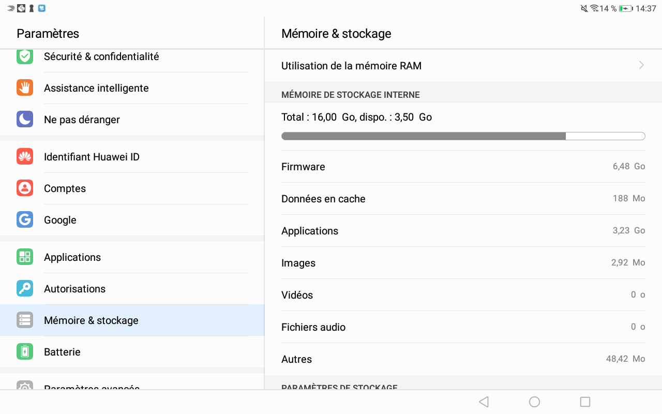Tap the Sécurité & confidentialité shield icon
The height and width of the screenshot is (414, 662).
(x=25, y=56)
